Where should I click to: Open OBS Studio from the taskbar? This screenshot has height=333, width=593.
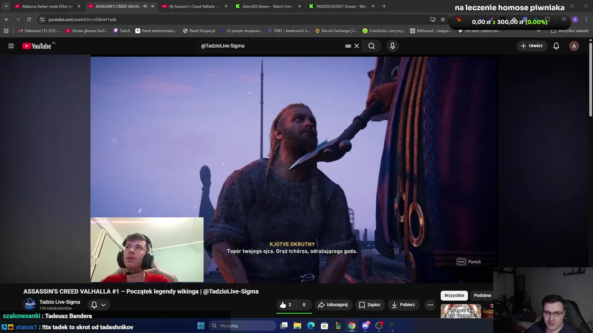coord(379,326)
